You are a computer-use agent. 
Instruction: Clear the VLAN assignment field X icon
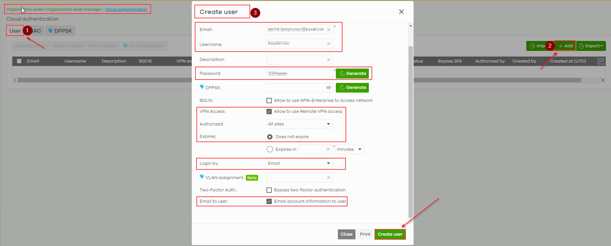329,177
